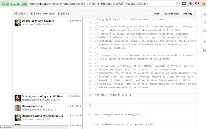The height and width of the screenshot is (129, 207).
Task: Click '// Copyright Joyent, Inc.' comment line
Action: (x=131, y=19)
